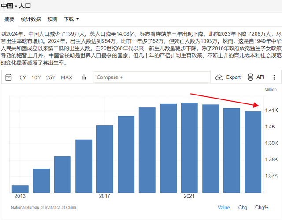Click the bar chart type icon
Image resolution: width=282 pixels, height=220 pixels.
pos(84,77)
